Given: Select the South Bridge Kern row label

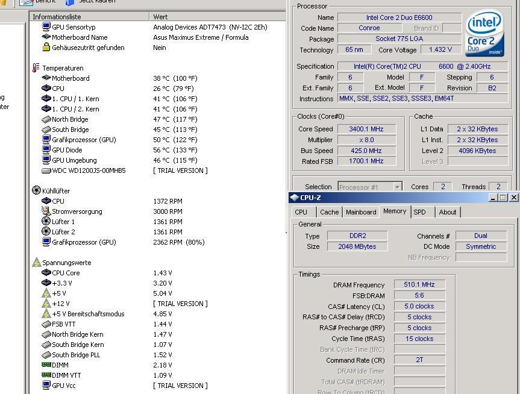Looking at the screenshot, I should coord(78,345).
